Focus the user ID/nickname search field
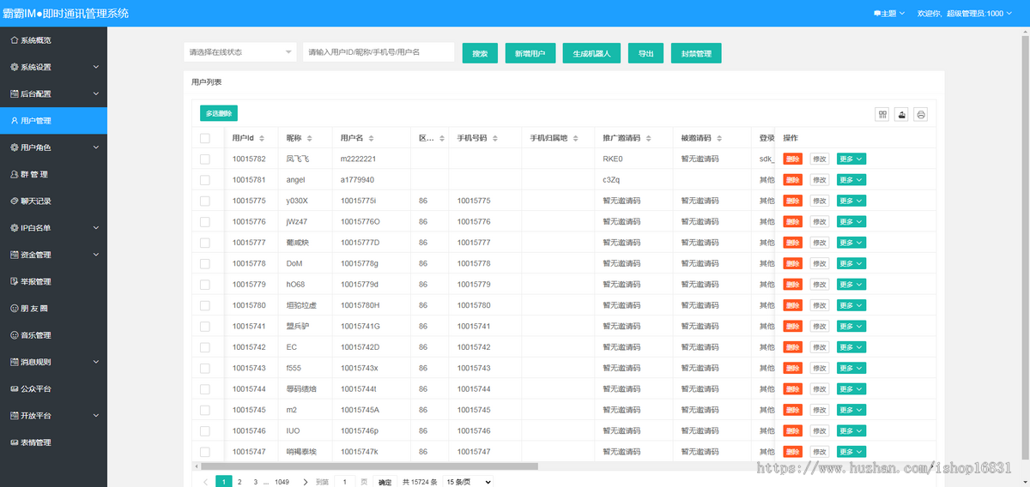1030x487 pixels. pyautogui.click(x=379, y=52)
